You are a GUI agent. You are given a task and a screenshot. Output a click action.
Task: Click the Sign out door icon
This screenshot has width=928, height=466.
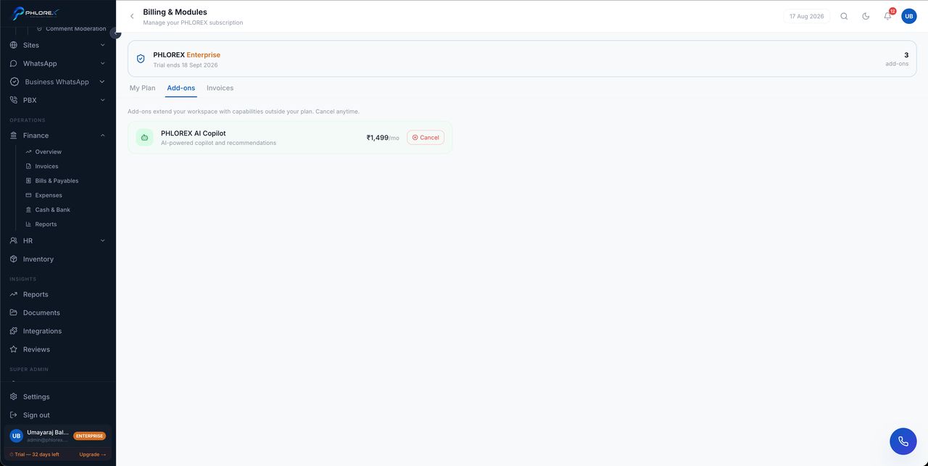point(14,415)
